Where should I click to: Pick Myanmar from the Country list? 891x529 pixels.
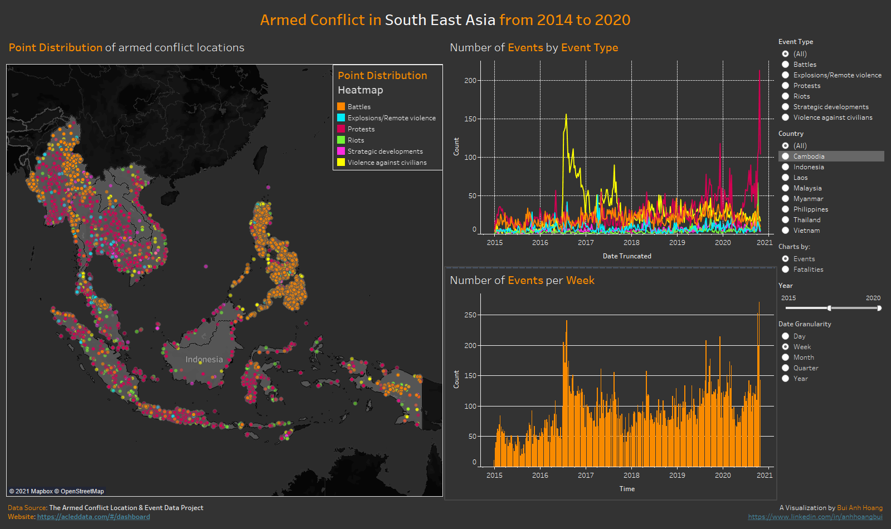[785, 199]
